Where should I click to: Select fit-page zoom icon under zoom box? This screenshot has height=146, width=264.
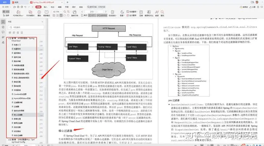pyautogui.click(x=61, y=15)
